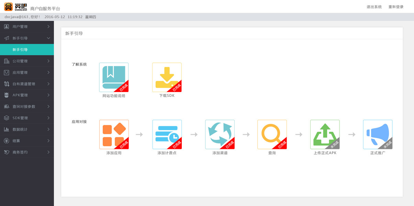This screenshot has width=414, height=206.
Task: Click the 赏吧 logo in header
Action: (15, 7)
